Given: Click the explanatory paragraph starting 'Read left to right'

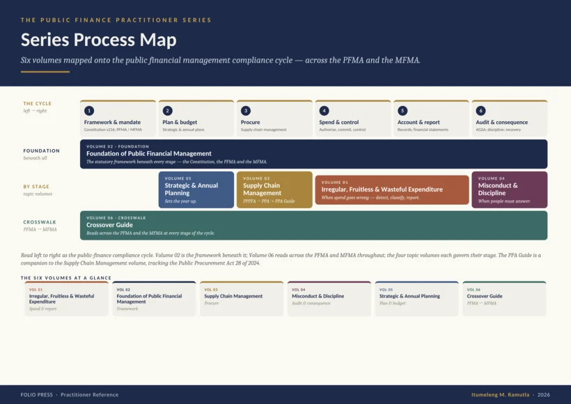Looking at the screenshot, I should 281,259.
